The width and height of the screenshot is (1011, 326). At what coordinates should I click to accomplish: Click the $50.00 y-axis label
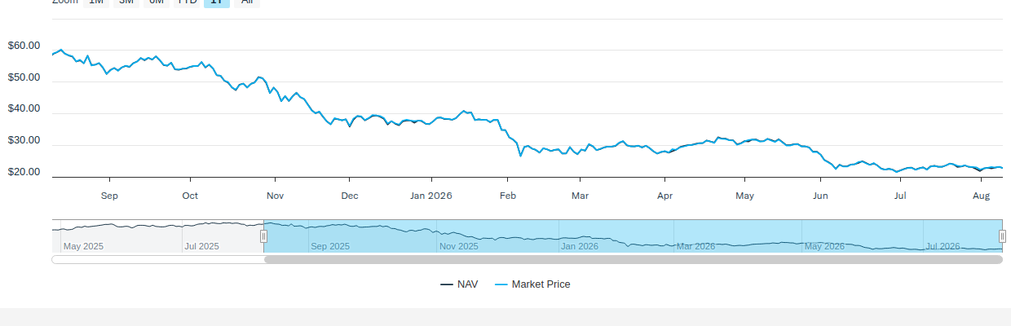coord(24,77)
